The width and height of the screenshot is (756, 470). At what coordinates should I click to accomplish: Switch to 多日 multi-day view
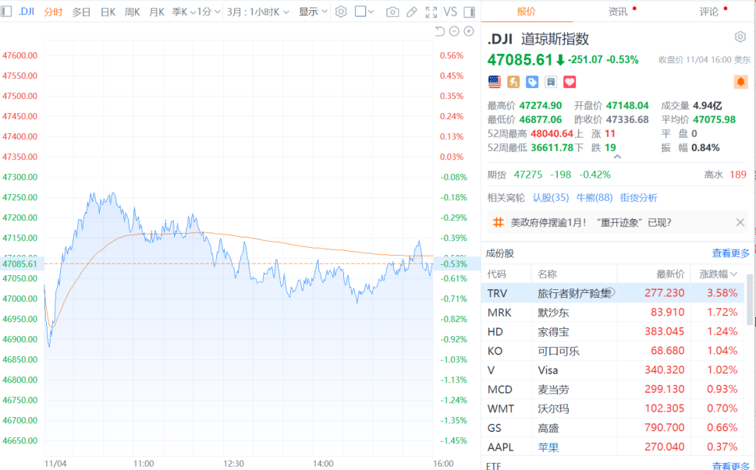[x=81, y=12]
